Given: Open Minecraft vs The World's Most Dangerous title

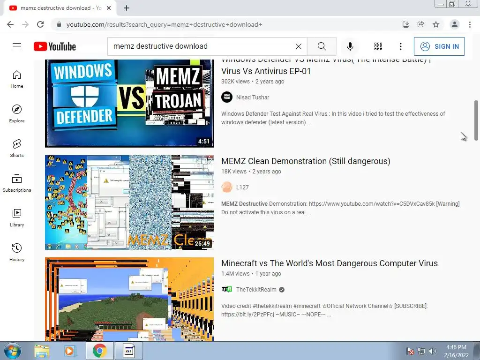Looking at the screenshot, I should (x=330, y=263).
